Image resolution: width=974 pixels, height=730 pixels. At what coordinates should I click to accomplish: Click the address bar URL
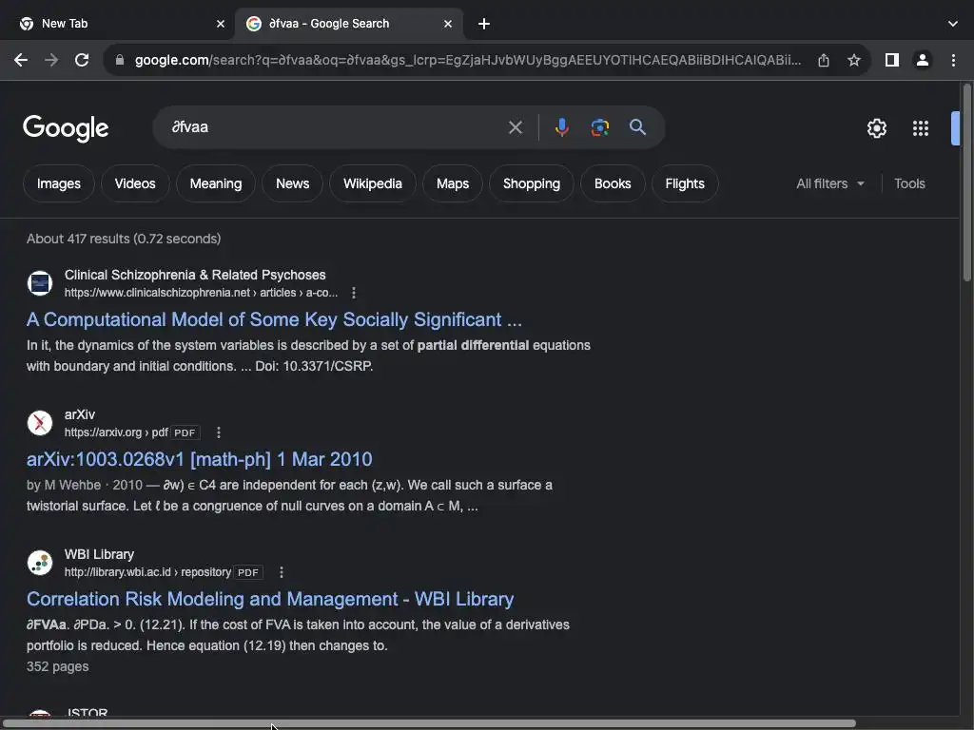468,60
